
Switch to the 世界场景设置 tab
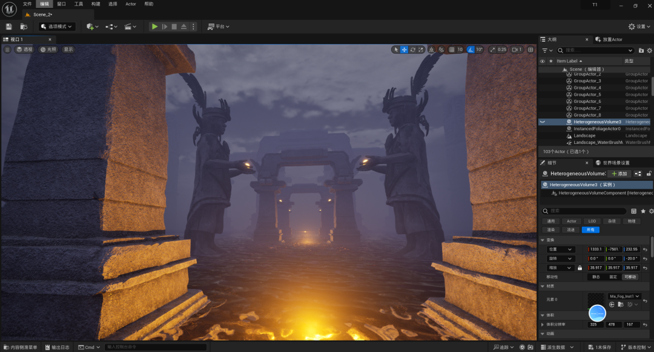(613, 163)
